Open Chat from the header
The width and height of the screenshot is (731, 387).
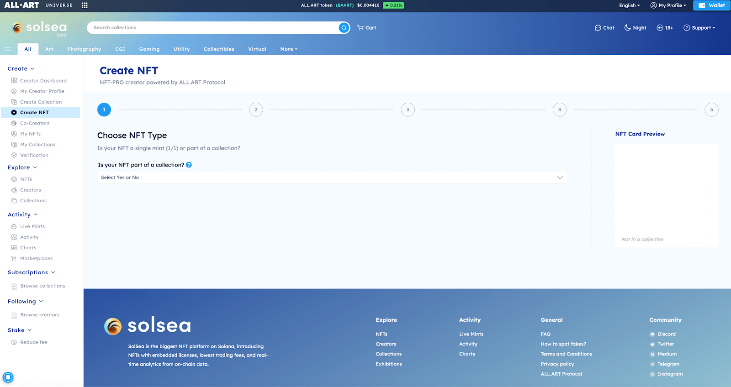[x=604, y=28]
